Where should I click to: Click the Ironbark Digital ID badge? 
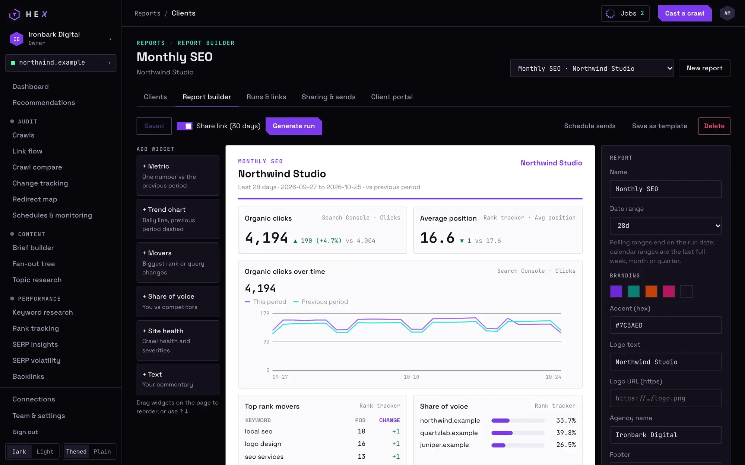coord(16,39)
